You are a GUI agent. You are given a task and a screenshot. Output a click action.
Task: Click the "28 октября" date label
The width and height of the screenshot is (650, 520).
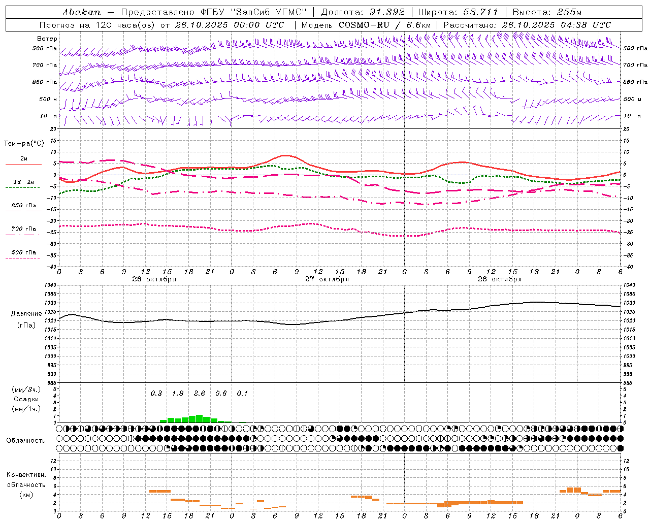pos(500,279)
